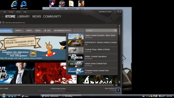Open the View menu
This screenshot has width=174, height=98.
tap(5, 12)
